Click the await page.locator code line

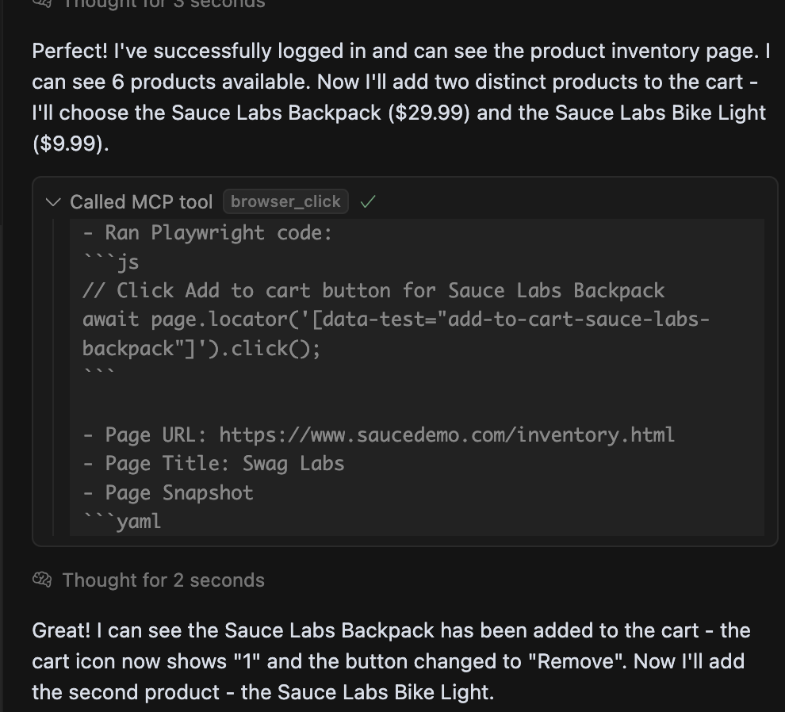pos(396,320)
